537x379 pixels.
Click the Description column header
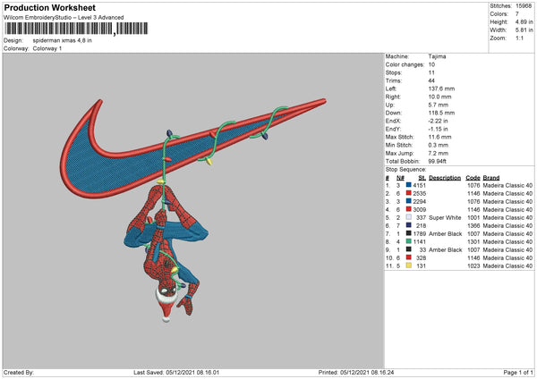click(x=445, y=178)
